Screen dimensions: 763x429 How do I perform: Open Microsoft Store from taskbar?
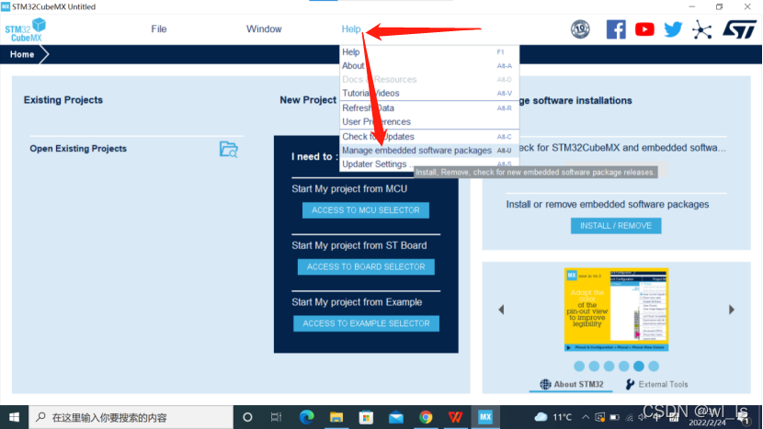click(x=366, y=417)
